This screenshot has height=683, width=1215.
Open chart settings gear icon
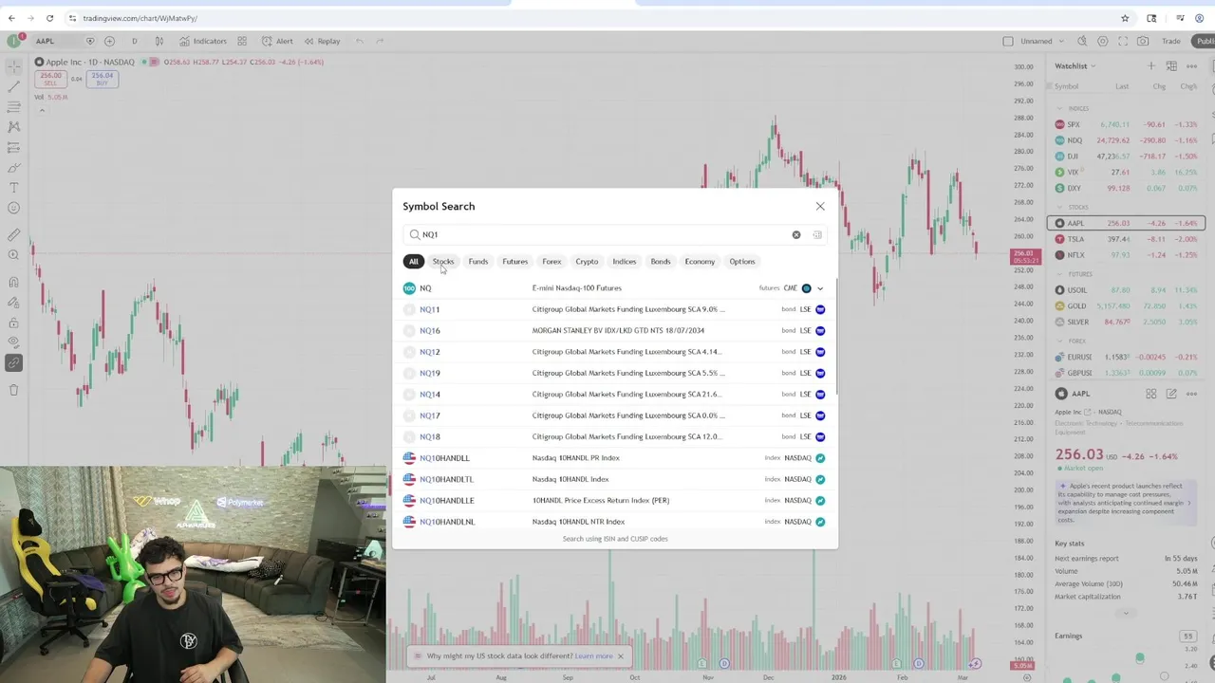1102,41
